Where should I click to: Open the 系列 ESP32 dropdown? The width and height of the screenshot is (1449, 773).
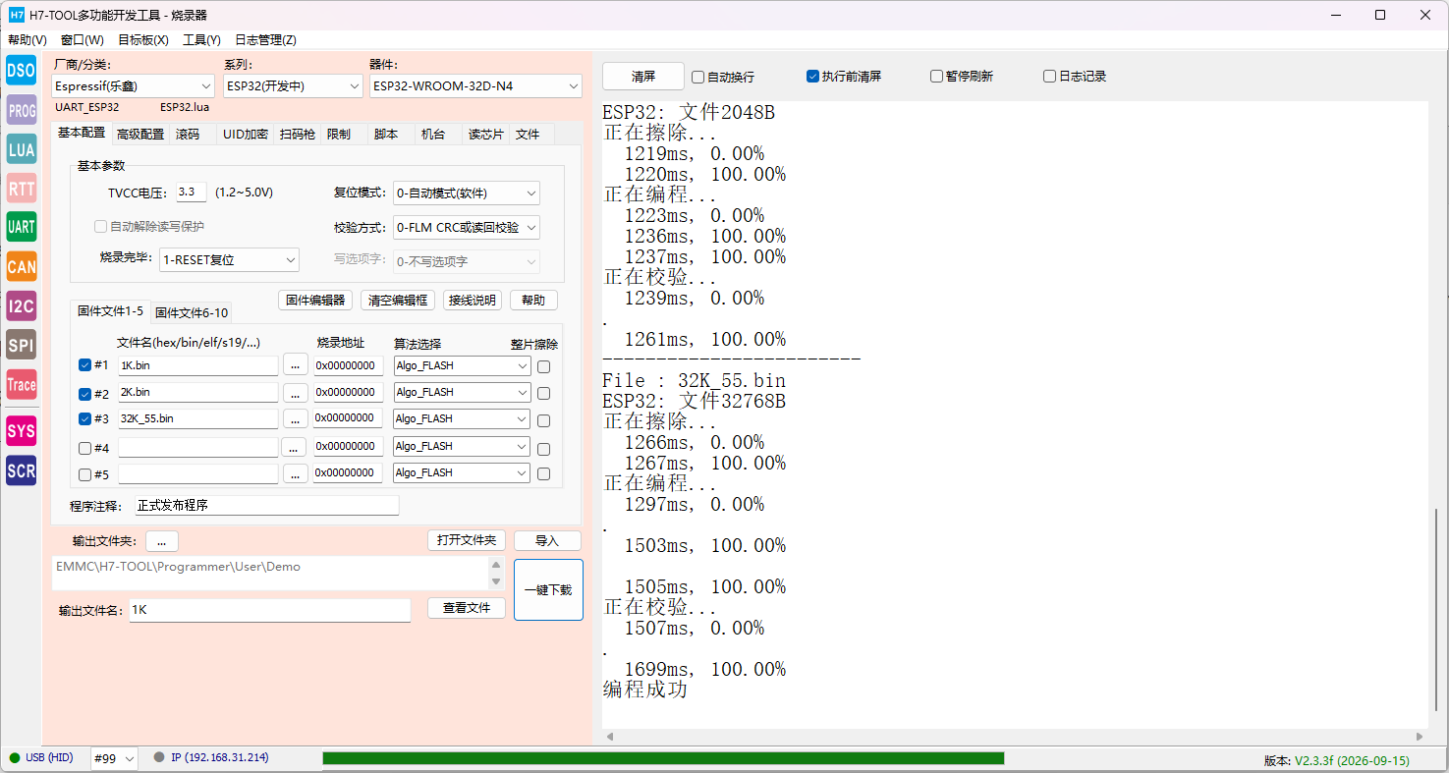tap(293, 86)
